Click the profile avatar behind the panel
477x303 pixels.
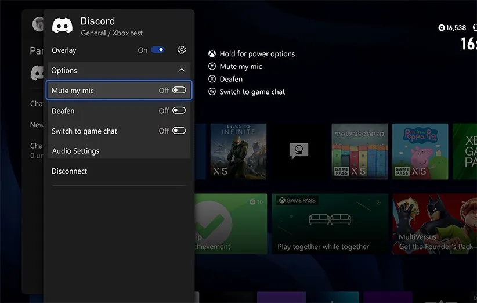38,24
